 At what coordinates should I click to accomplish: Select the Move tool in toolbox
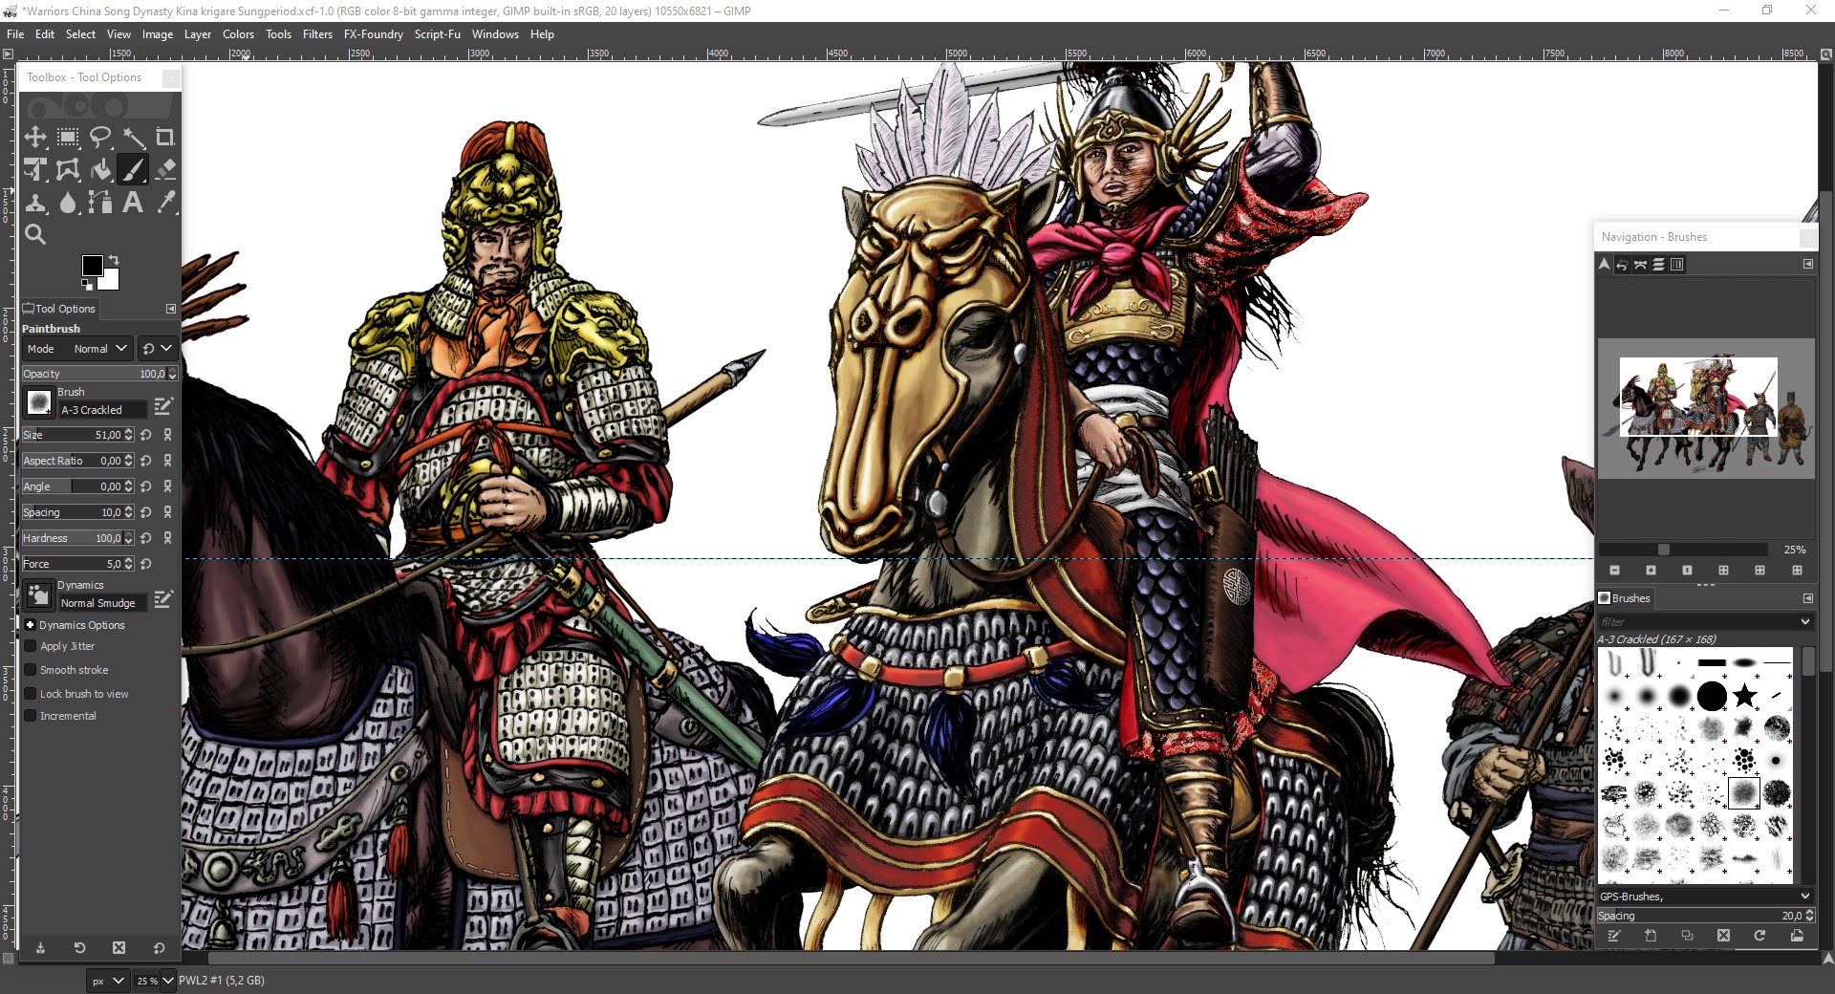[35, 138]
